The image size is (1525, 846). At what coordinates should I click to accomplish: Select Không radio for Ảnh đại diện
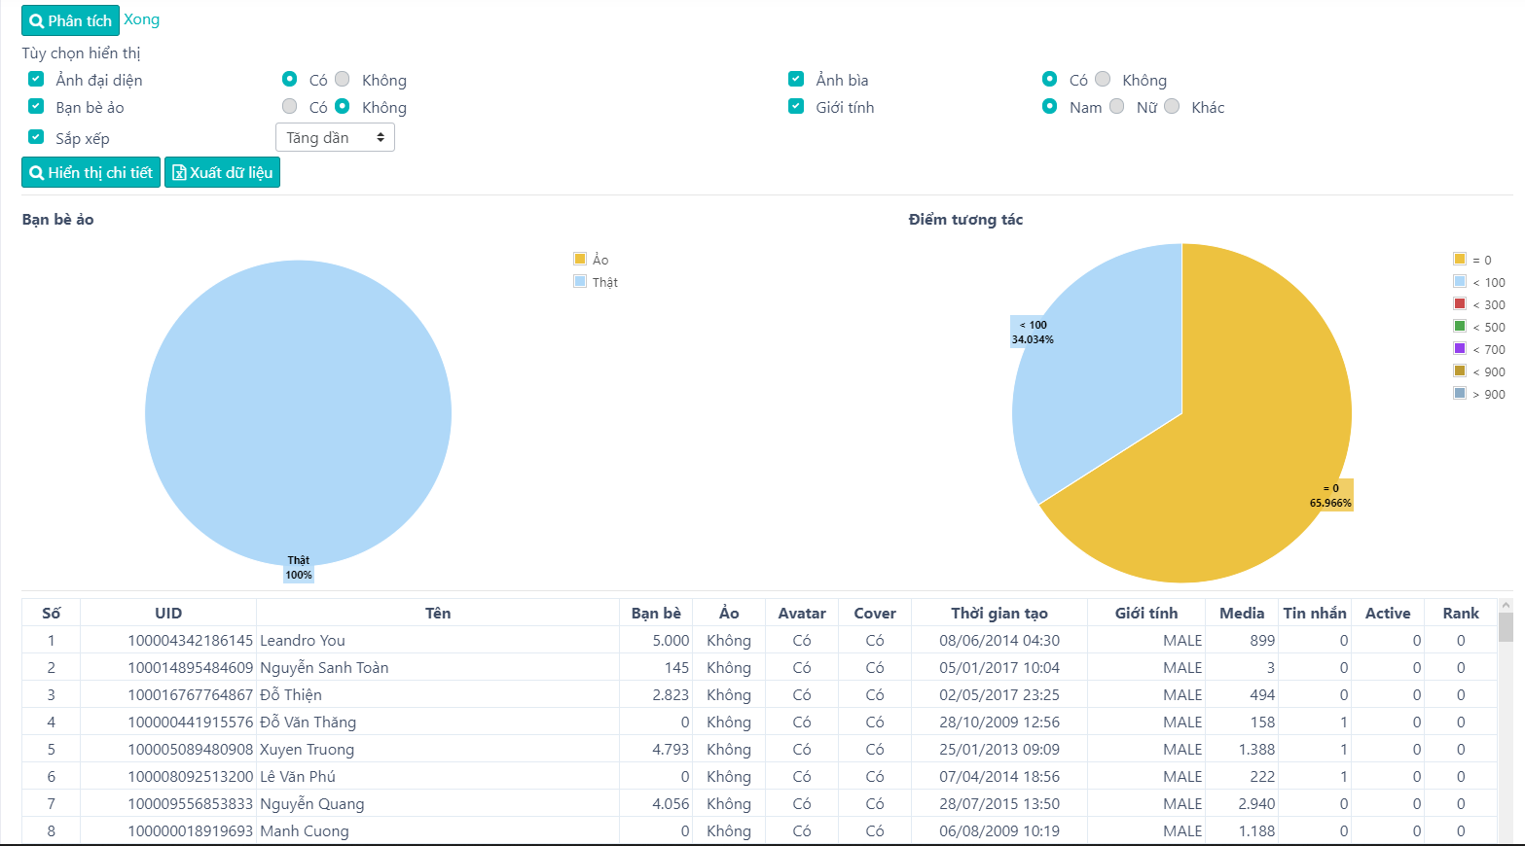(343, 79)
